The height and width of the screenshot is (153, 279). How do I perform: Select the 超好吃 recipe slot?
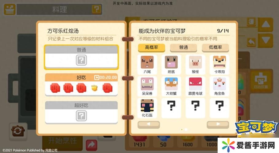pyautogui.click(x=81, y=112)
